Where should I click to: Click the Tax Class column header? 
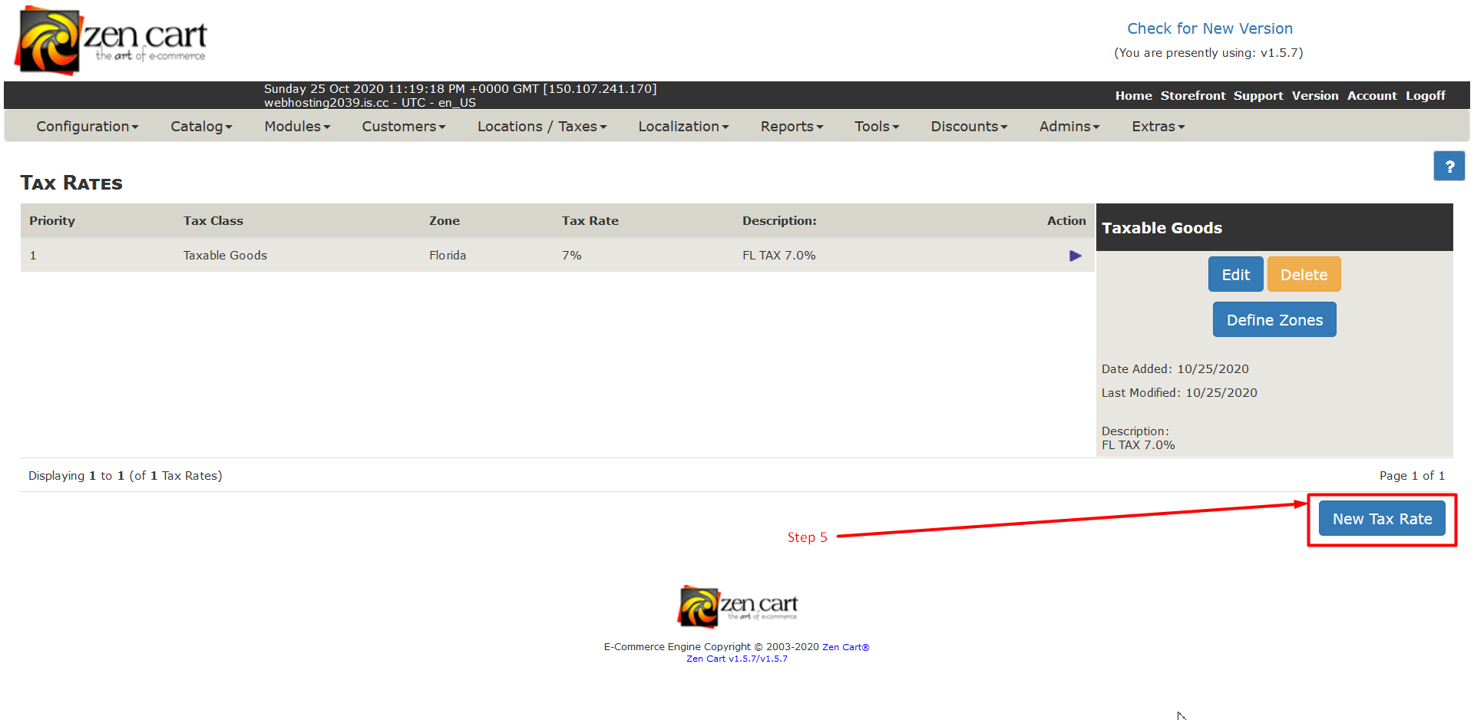click(213, 221)
